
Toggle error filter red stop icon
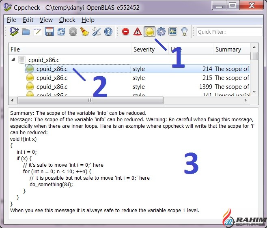point(126,32)
